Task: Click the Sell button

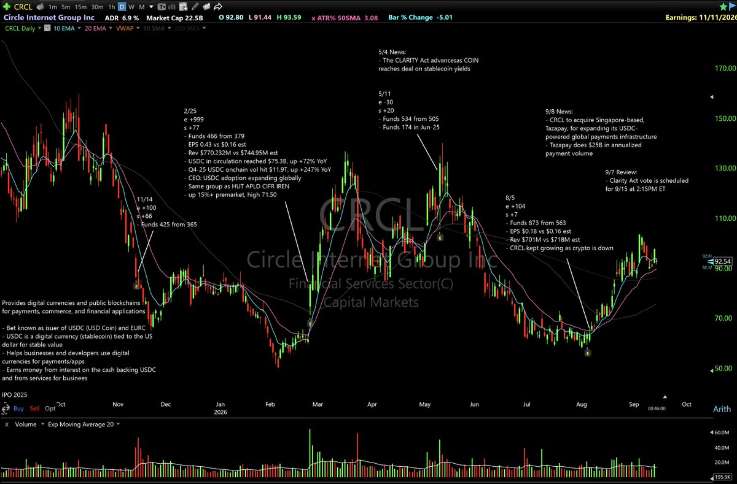Action: click(x=35, y=409)
